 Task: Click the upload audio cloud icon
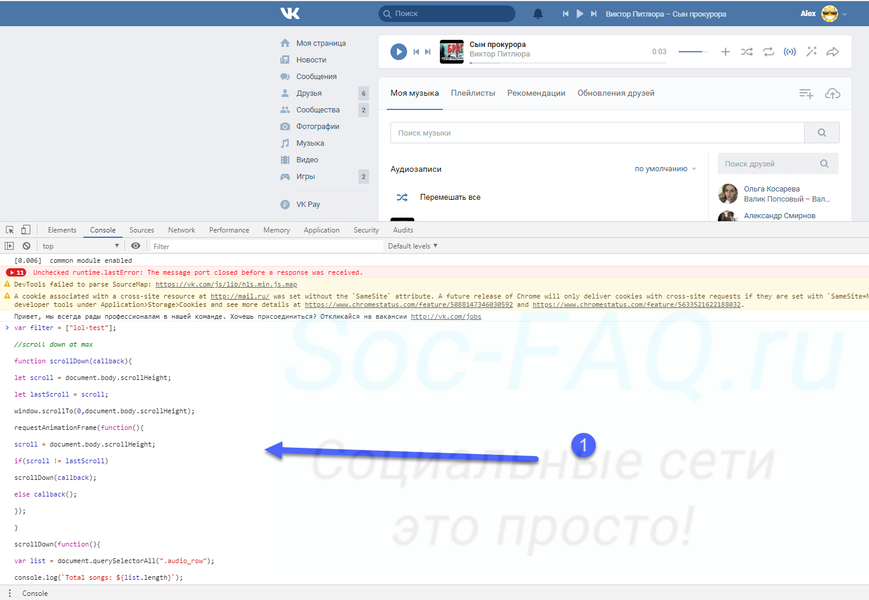[x=833, y=93]
